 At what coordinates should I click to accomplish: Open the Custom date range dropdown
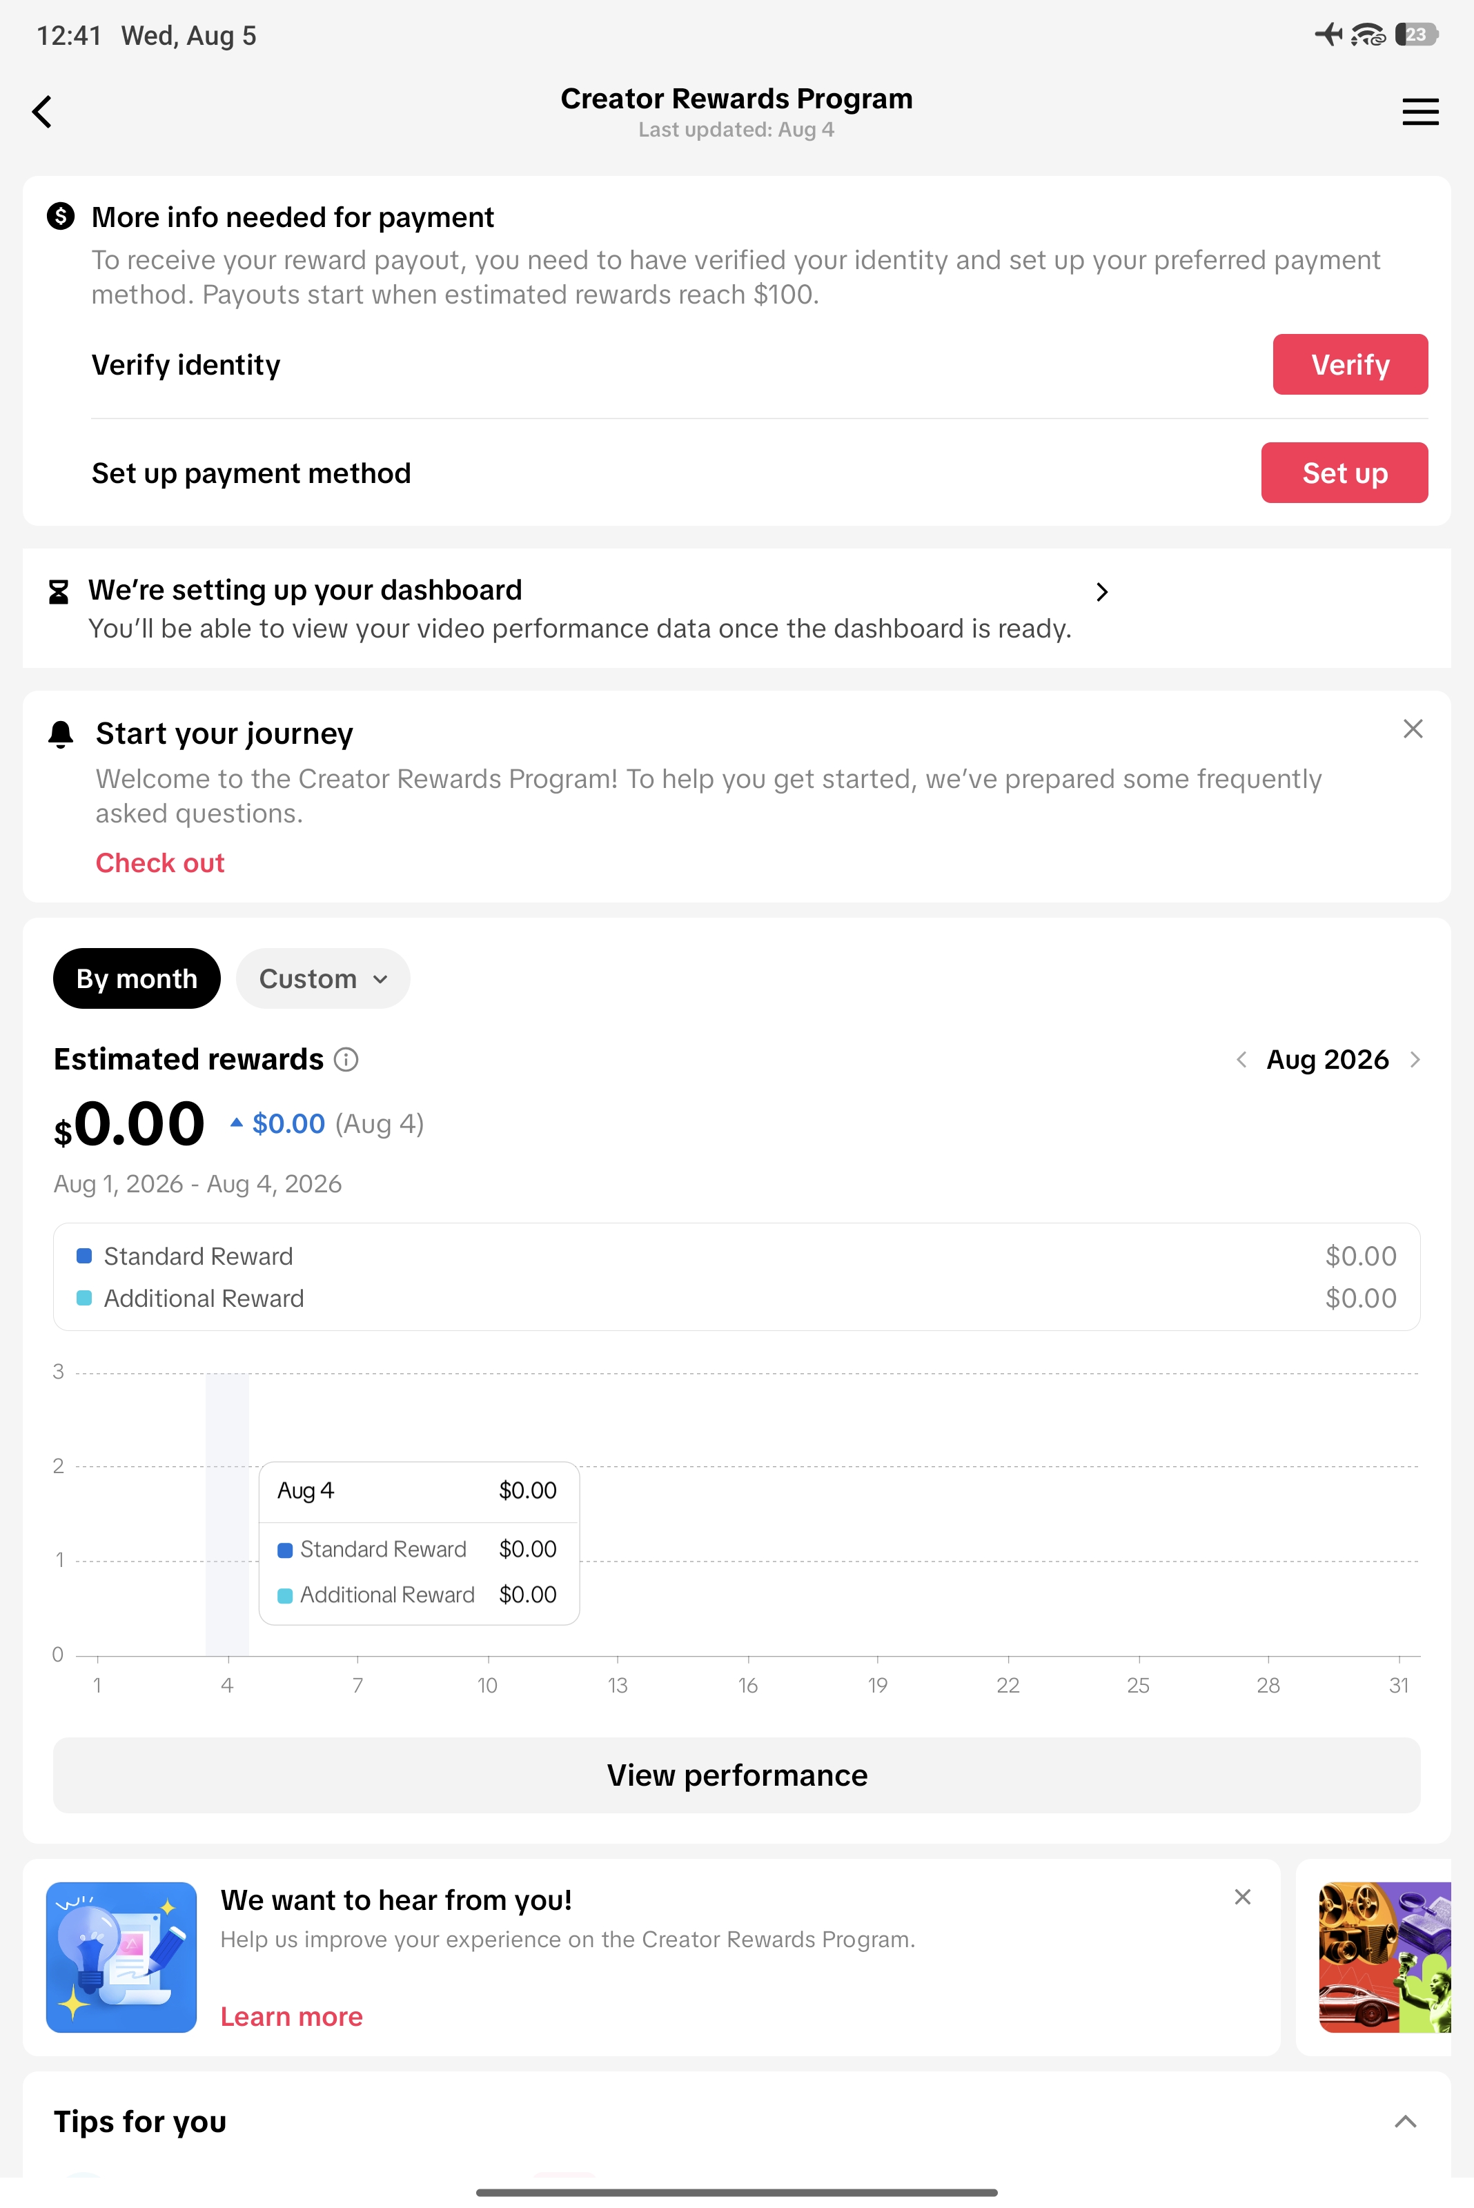(322, 978)
